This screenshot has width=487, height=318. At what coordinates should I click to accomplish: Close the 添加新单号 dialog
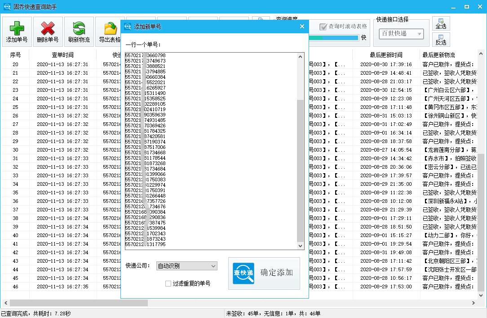point(302,27)
